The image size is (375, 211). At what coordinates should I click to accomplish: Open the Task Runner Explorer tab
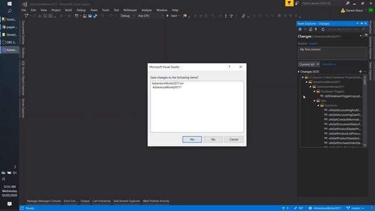coord(127,201)
